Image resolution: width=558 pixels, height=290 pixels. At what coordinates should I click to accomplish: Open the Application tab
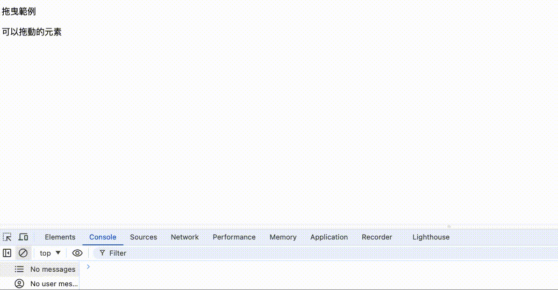(329, 237)
